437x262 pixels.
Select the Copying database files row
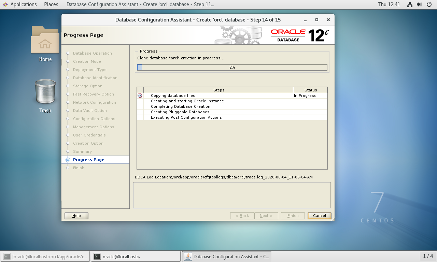(x=232, y=96)
